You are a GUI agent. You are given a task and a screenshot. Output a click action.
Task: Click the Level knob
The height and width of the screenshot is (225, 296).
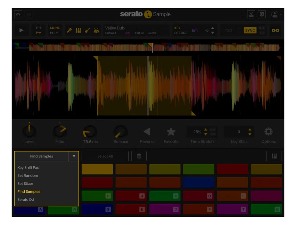tap(29, 131)
